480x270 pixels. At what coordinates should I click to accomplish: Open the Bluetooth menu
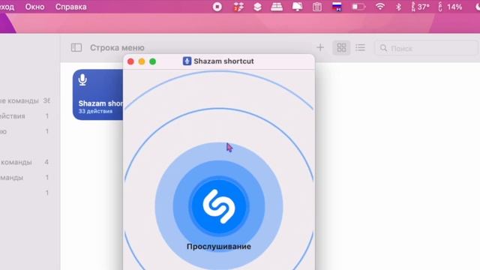click(x=398, y=7)
